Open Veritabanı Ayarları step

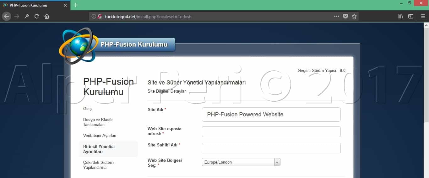click(x=100, y=135)
